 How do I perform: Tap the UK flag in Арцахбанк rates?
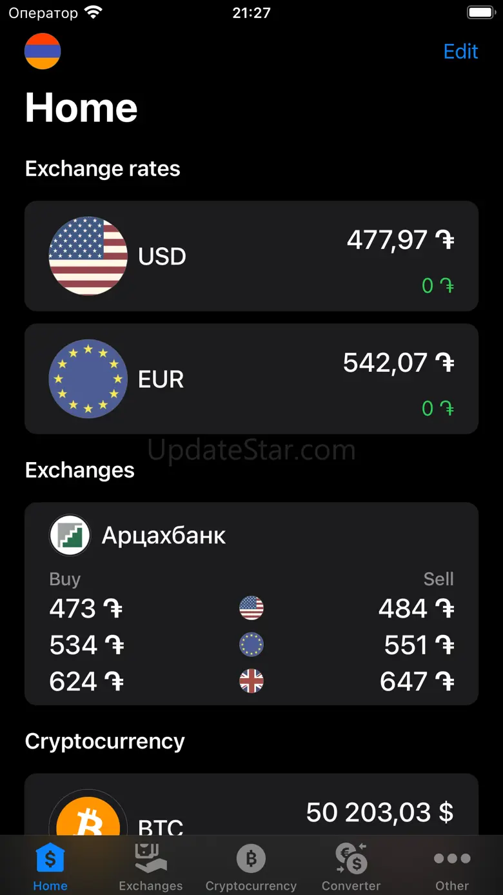coord(252,681)
